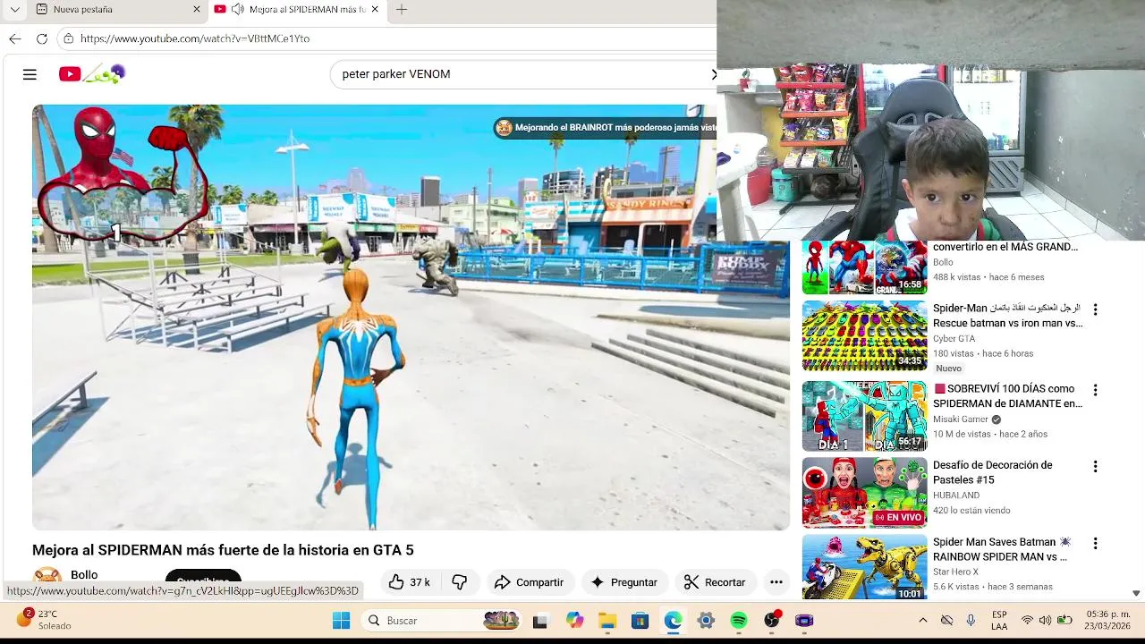Open the EN VIVO Desafío de Decoración thumbnail
This screenshot has width=1145, height=644.
coord(864,493)
